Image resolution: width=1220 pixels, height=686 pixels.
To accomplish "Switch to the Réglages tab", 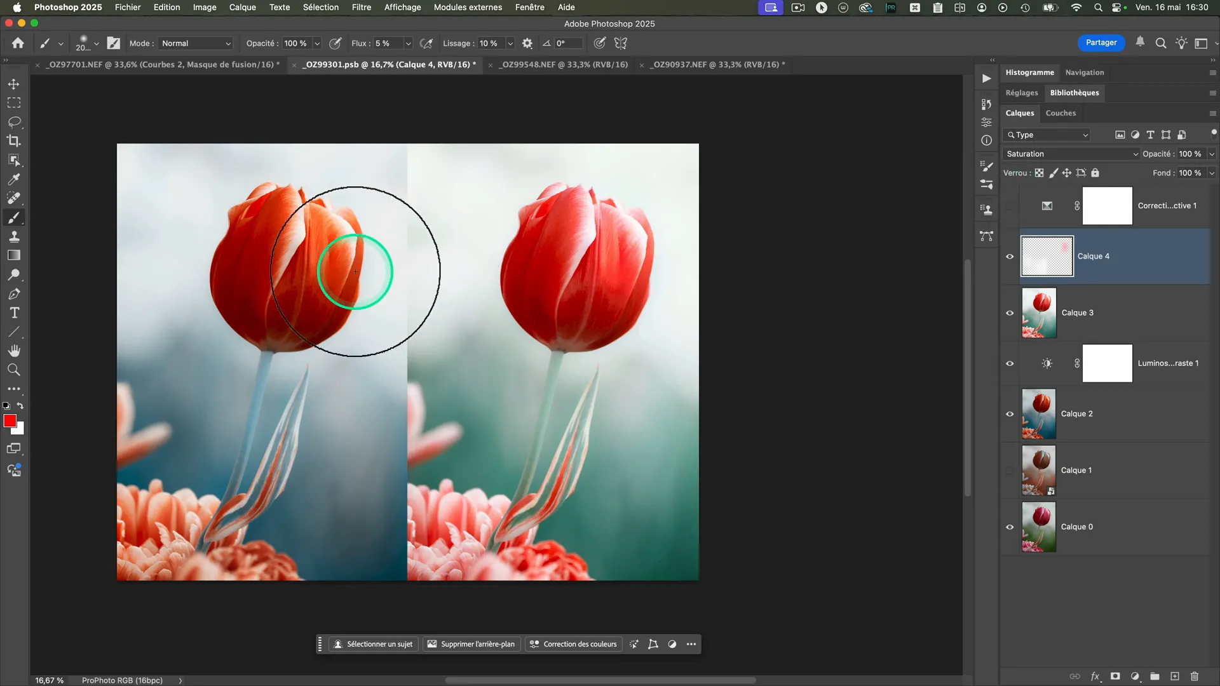I will 1021,93.
